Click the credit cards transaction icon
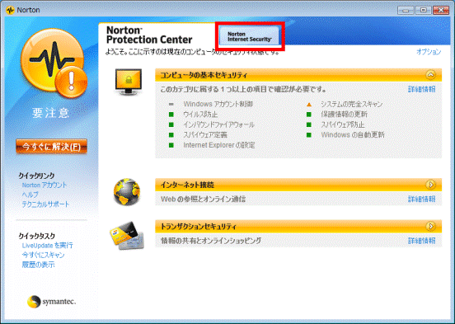The height and width of the screenshot is (324, 455). pos(127,236)
